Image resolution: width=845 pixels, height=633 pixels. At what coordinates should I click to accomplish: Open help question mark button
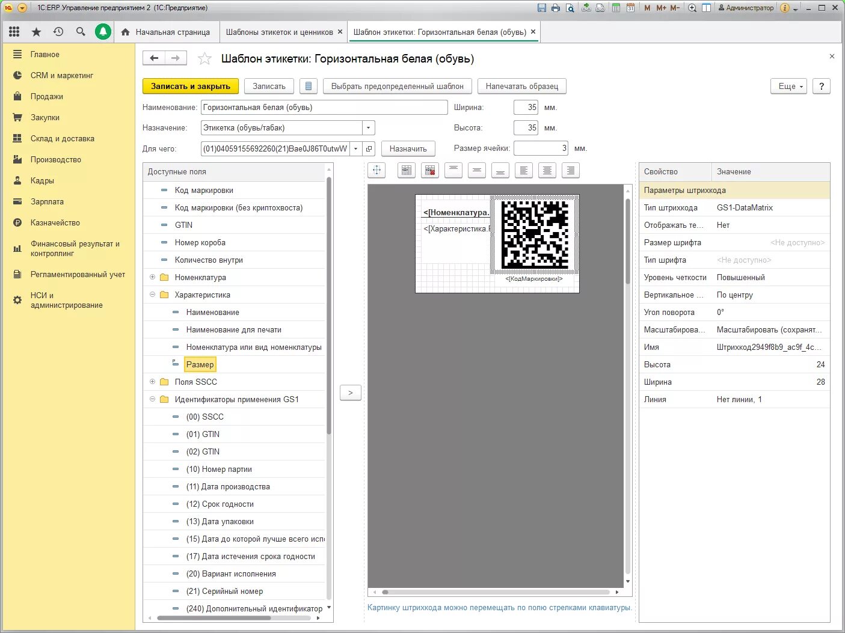tap(822, 86)
